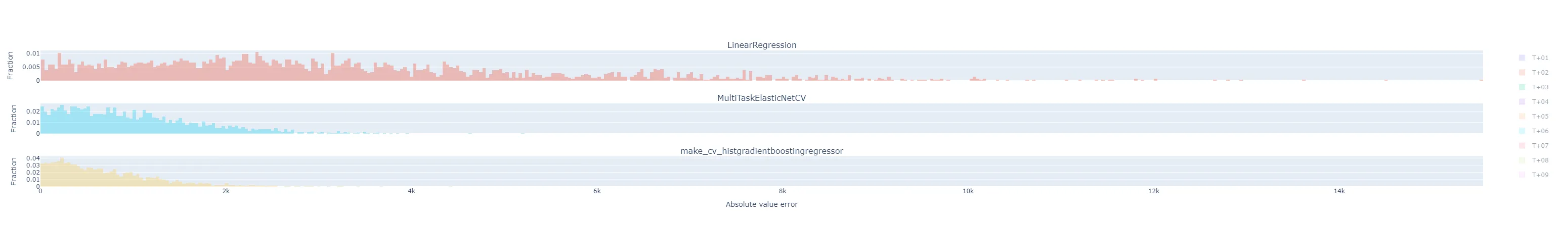The height and width of the screenshot is (227, 1558).
Task: Select the 6k x-axis tick label
Action: point(597,191)
